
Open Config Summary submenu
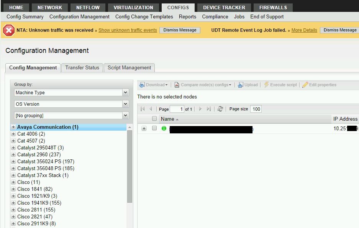click(25, 17)
